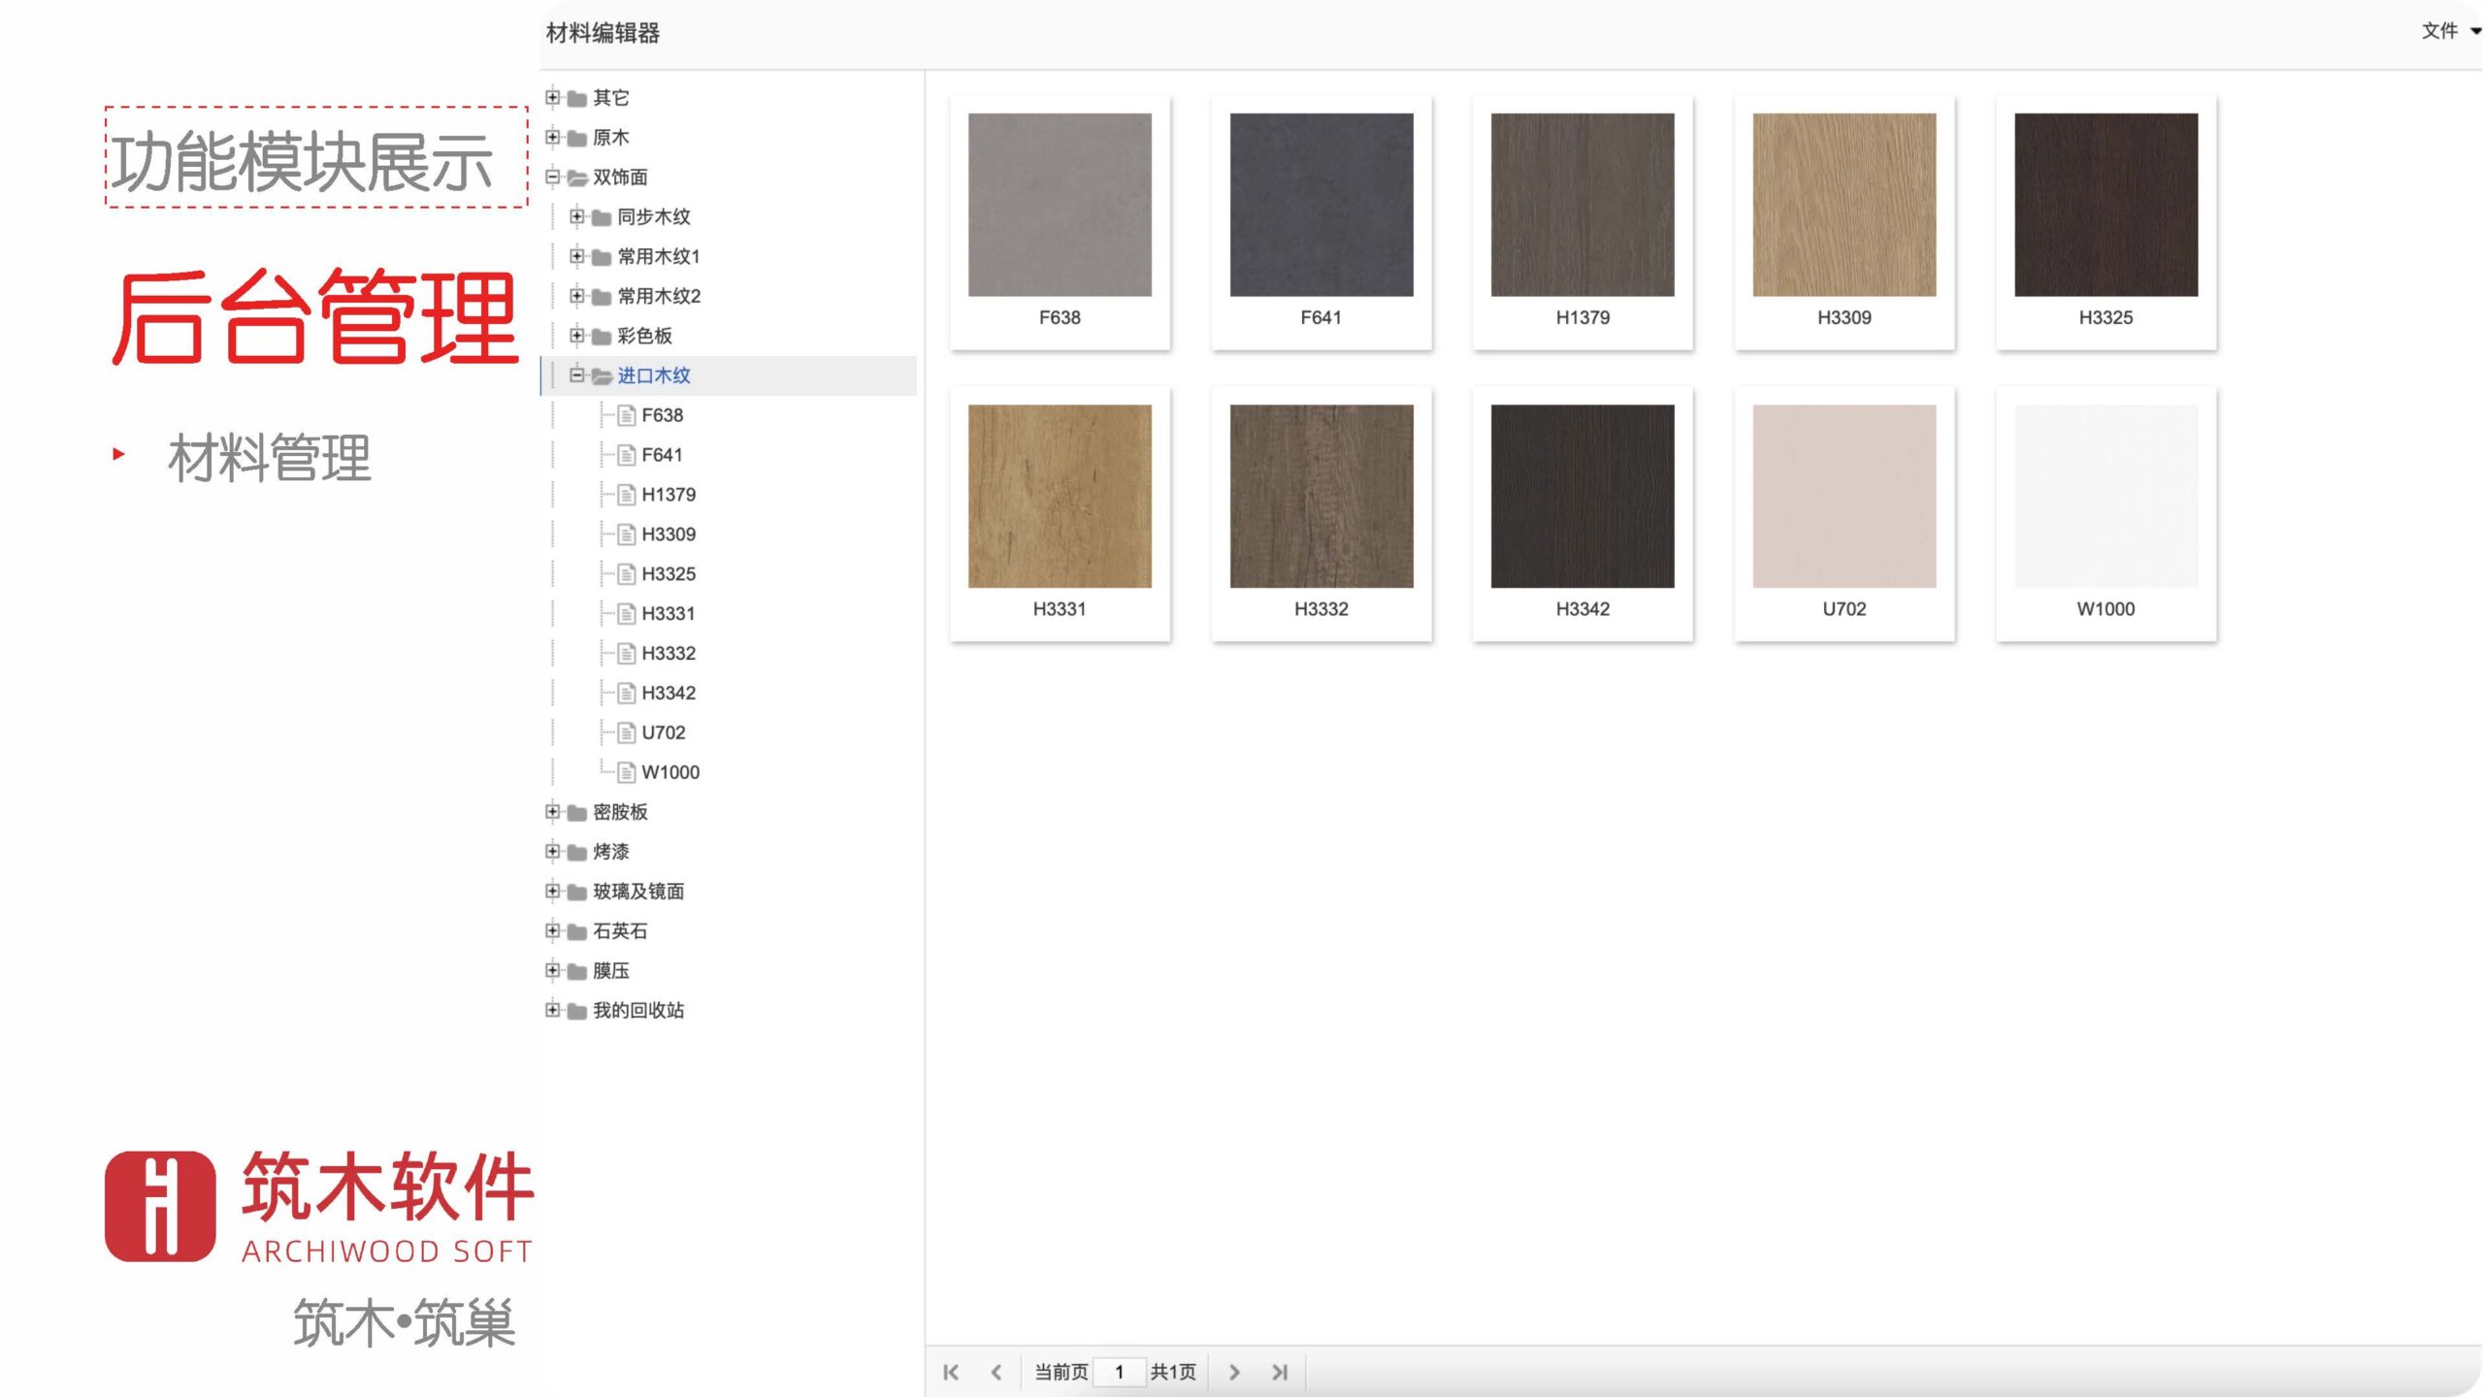Viewport: 2484px width, 1397px height.
Task: Jump to the last page icon
Action: click(1280, 1372)
